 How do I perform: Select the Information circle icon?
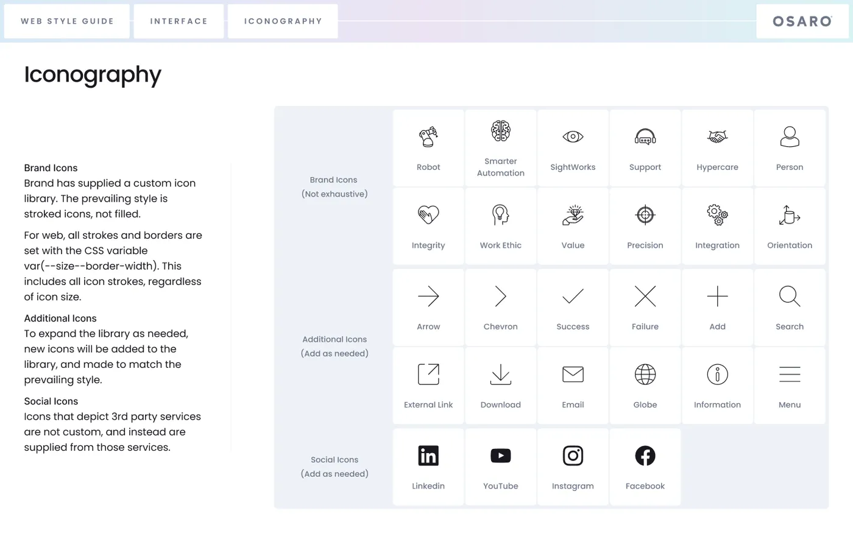[x=718, y=375]
